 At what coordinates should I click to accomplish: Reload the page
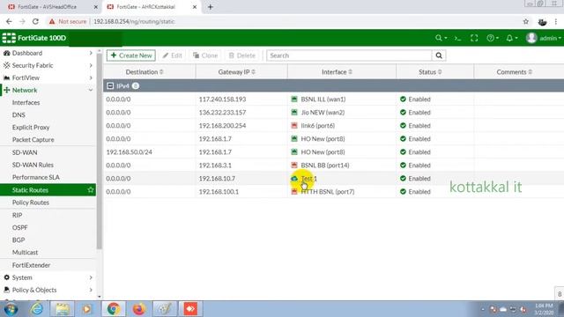point(35,21)
